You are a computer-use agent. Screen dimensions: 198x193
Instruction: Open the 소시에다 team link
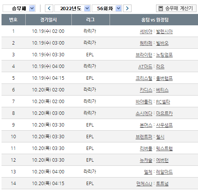click(144, 113)
